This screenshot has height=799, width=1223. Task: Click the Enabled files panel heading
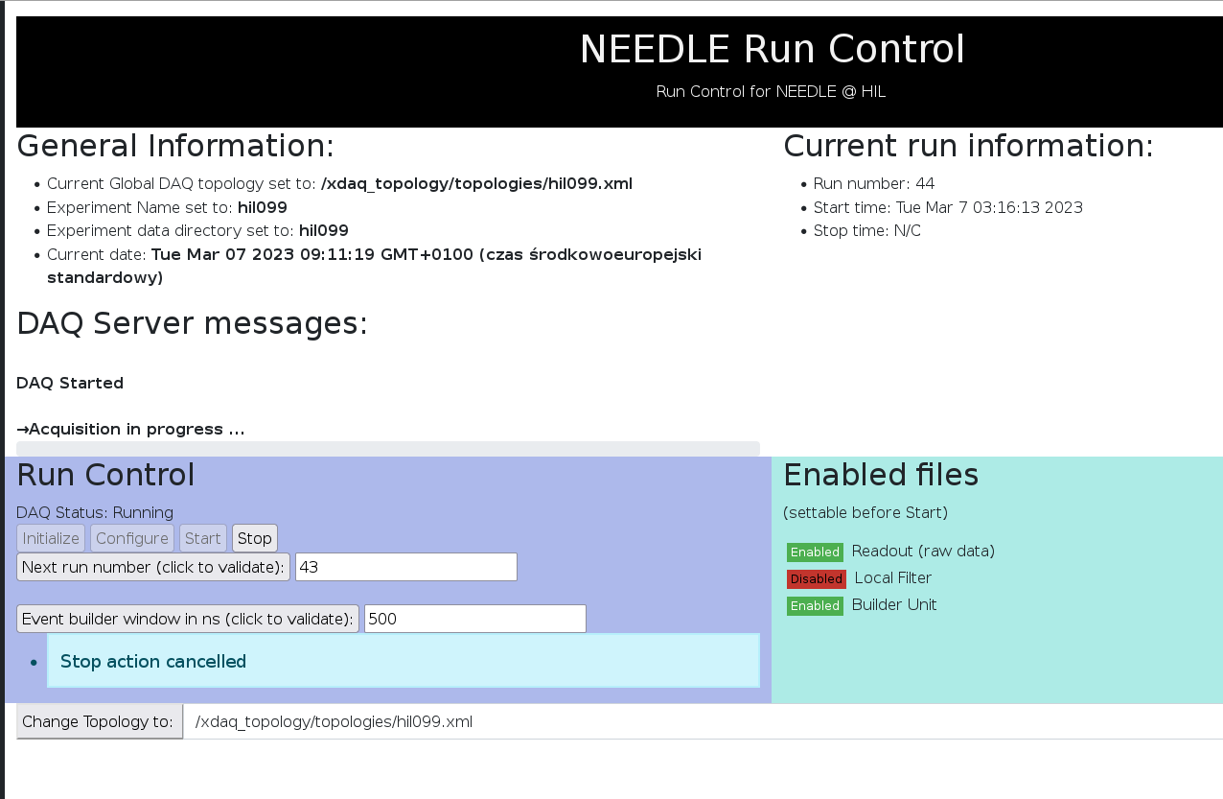[881, 475]
